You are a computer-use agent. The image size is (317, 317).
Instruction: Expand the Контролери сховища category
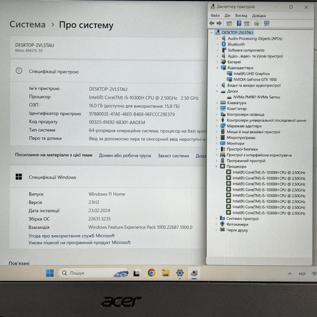point(217,115)
